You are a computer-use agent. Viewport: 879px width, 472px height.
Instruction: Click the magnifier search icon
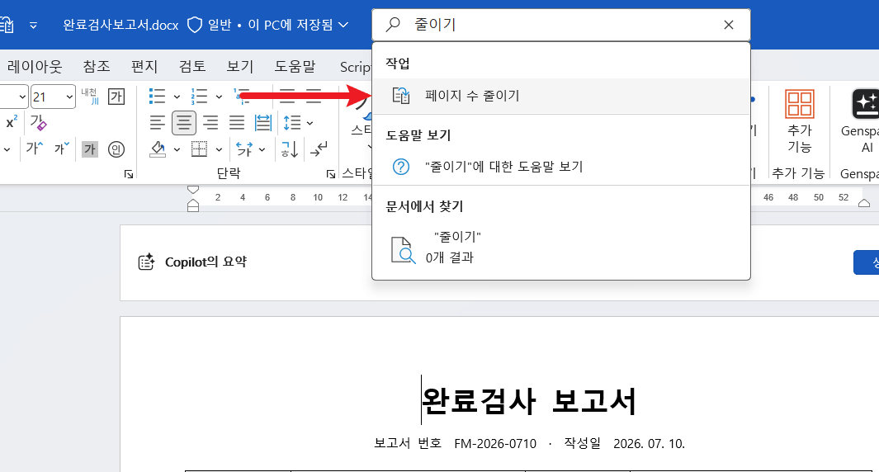(393, 24)
